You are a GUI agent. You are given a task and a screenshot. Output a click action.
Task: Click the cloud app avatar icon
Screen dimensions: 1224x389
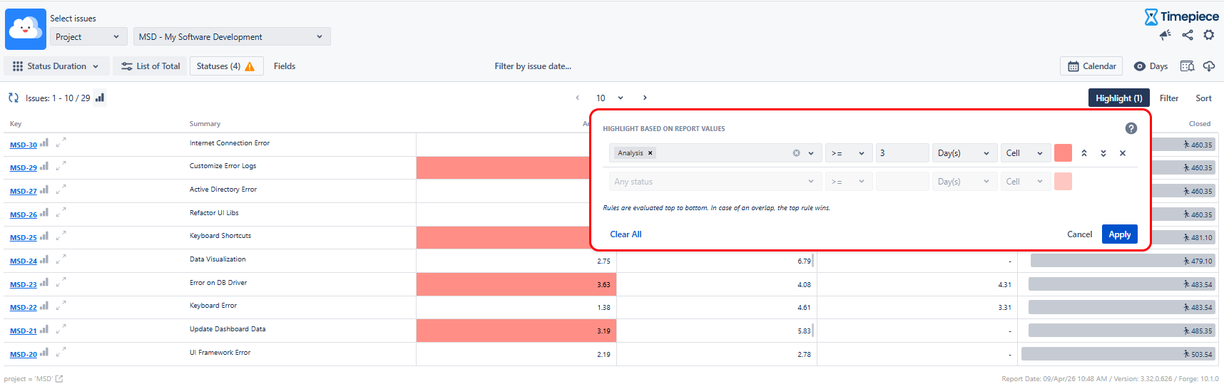click(x=26, y=29)
